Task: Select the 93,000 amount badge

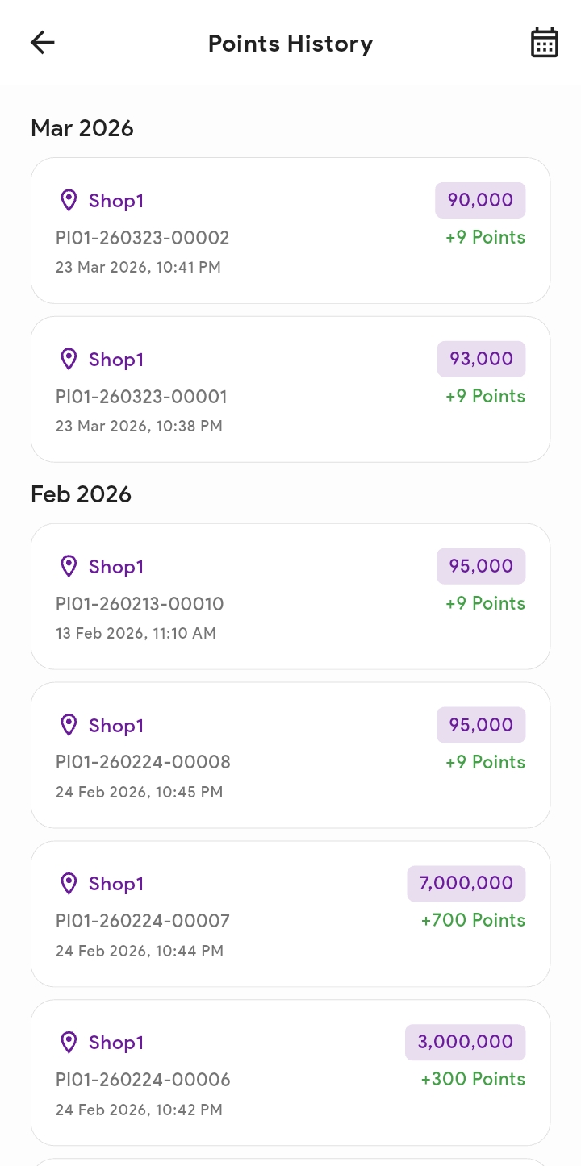Action: click(481, 359)
